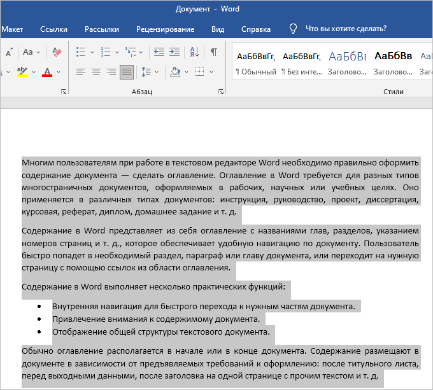The width and height of the screenshot is (433, 390).
Task: Click the decrease font size icon
Action: click(9, 52)
